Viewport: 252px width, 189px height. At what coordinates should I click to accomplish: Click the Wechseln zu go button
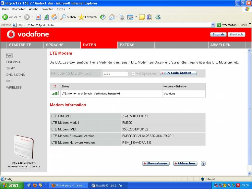[227, 25]
